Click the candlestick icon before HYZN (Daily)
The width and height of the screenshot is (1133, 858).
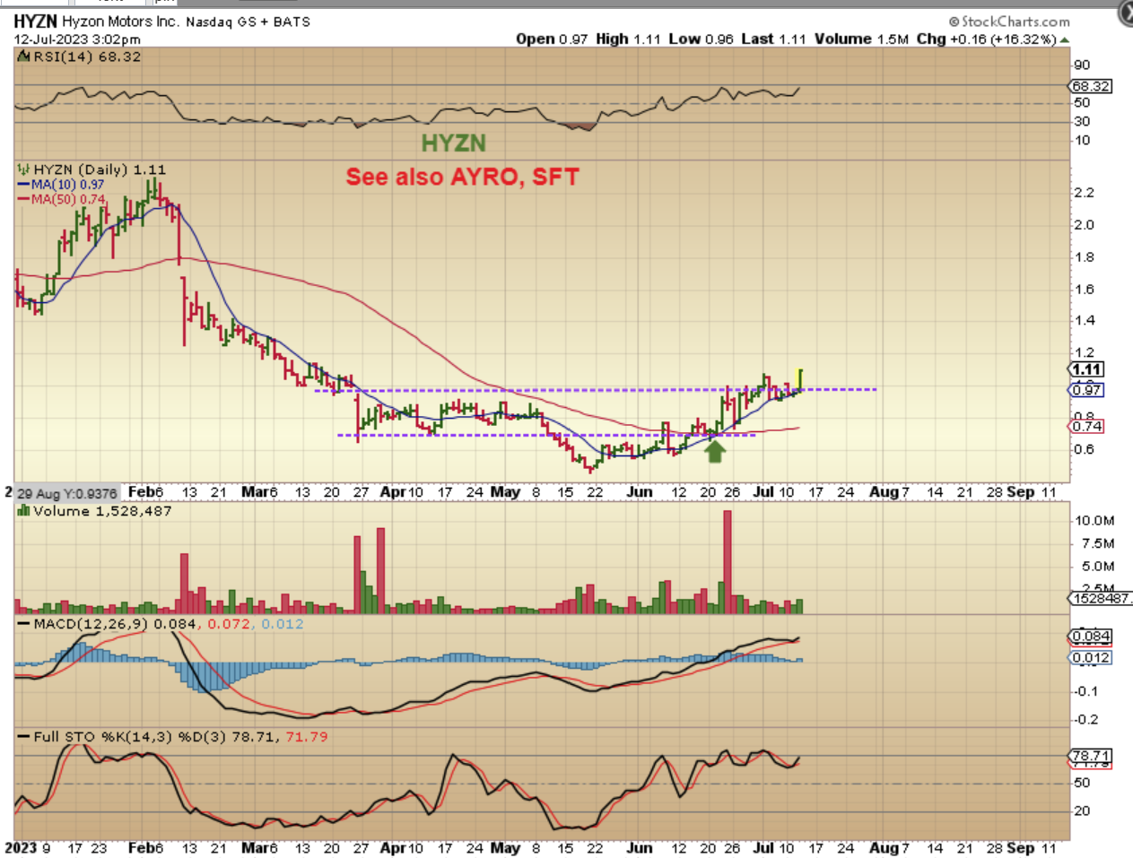pos(23,169)
